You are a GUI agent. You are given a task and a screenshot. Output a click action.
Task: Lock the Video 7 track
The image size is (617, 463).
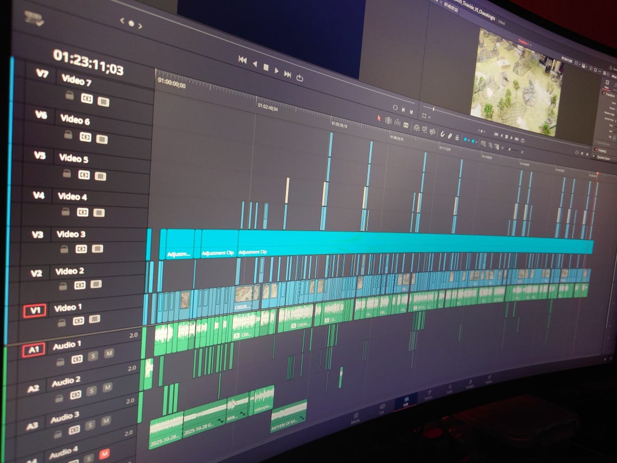click(69, 95)
